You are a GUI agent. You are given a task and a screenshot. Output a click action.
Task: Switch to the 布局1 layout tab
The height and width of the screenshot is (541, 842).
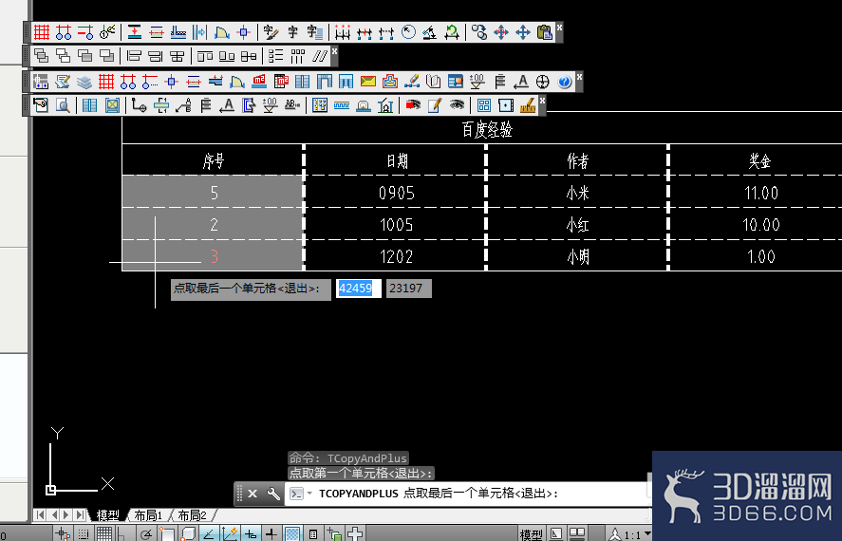pyautogui.click(x=148, y=515)
